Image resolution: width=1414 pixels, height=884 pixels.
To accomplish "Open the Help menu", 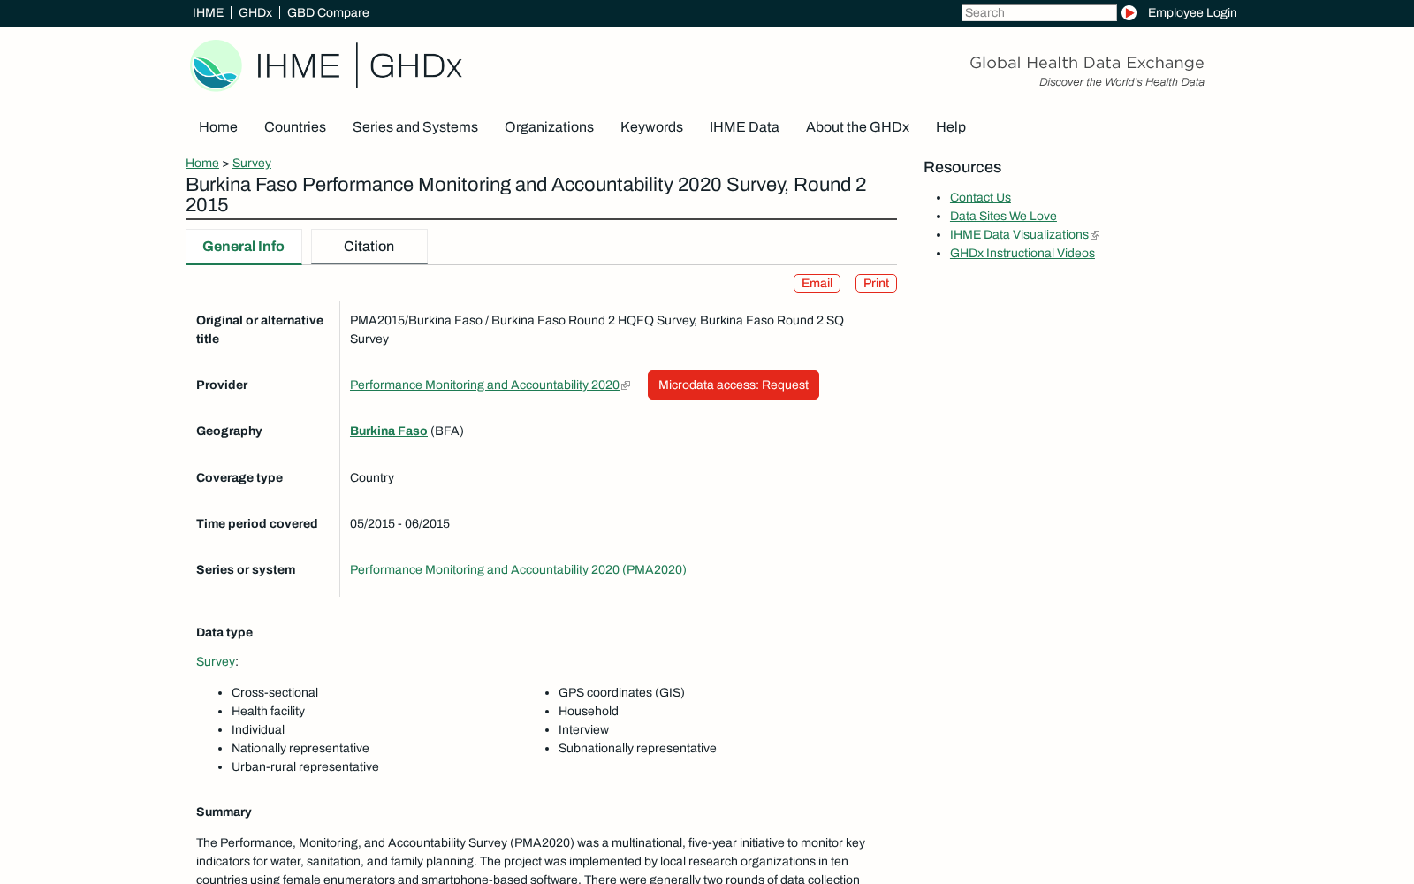I will [951, 127].
